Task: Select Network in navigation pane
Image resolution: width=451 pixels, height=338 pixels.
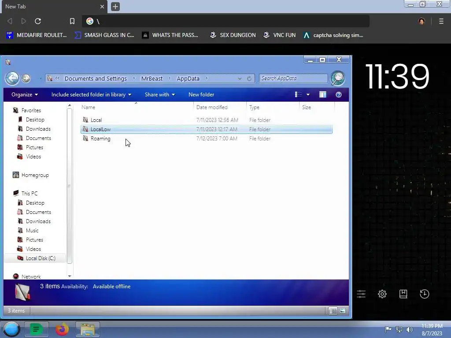Action: pyautogui.click(x=31, y=276)
